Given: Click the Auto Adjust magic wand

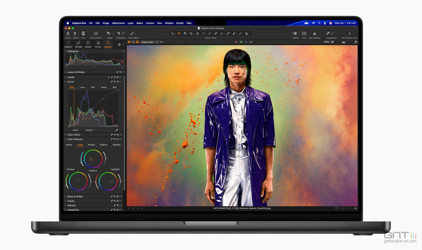Looking at the screenshot, I should click(x=132, y=33).
